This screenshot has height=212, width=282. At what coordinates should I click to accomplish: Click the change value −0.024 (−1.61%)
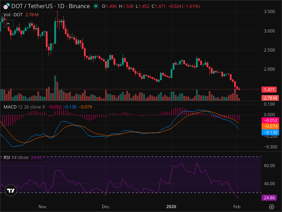point(184,6)
